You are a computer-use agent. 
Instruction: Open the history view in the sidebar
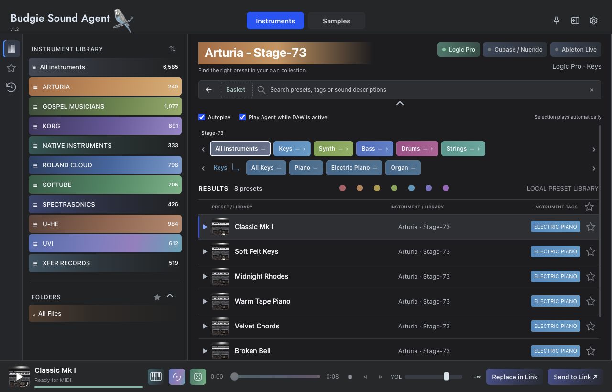(x=11, y=87)
